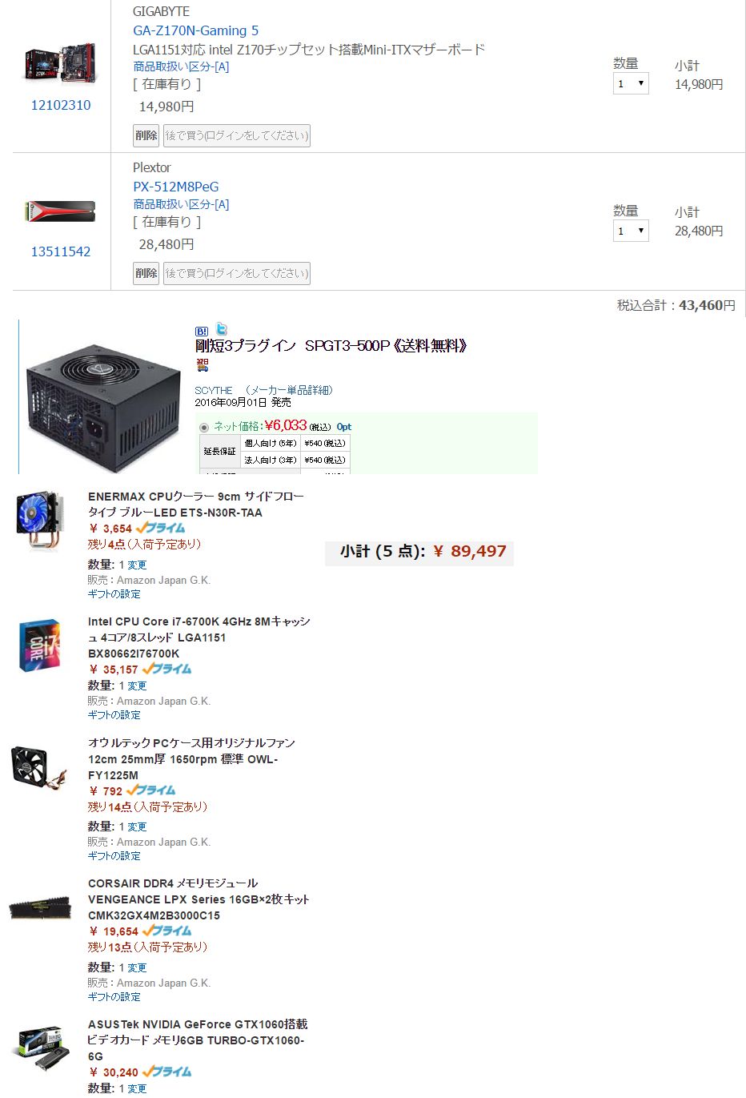This screenshot has height=1098, width=746.
Task: Select the ネット価格 radio button
Action: pos(204,427)
